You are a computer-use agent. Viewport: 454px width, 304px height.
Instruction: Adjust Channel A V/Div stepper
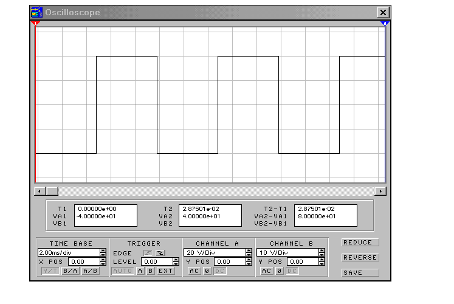(x=249, y=252)
